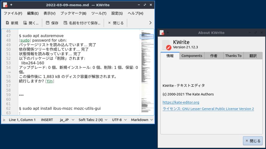Choose 名前を付けて保存 (Save As) in the toolbar
Viewport: 266px width, 149px height.
[82, 23]
